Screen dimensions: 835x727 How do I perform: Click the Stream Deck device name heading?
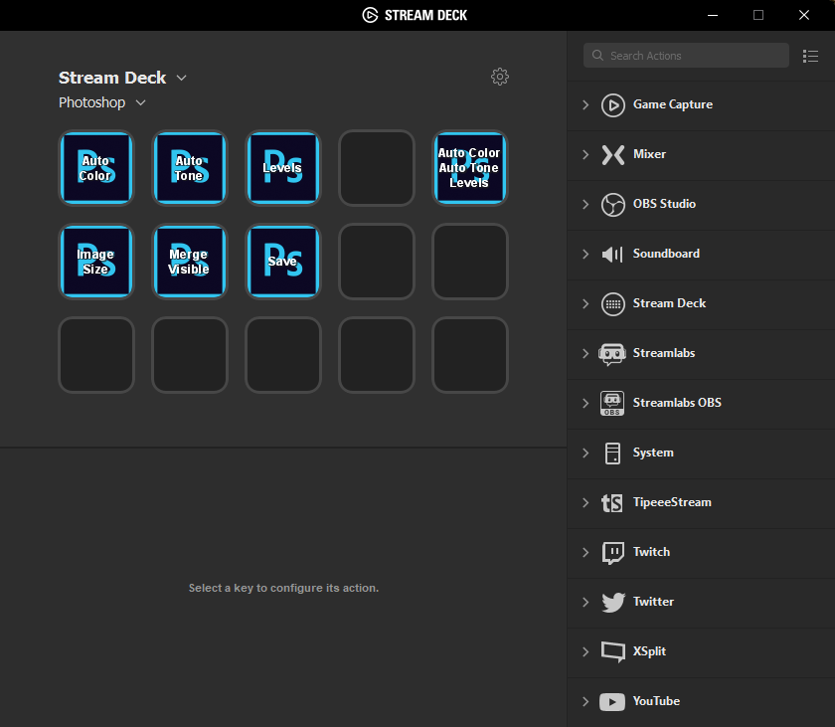[x=112, y=78]
